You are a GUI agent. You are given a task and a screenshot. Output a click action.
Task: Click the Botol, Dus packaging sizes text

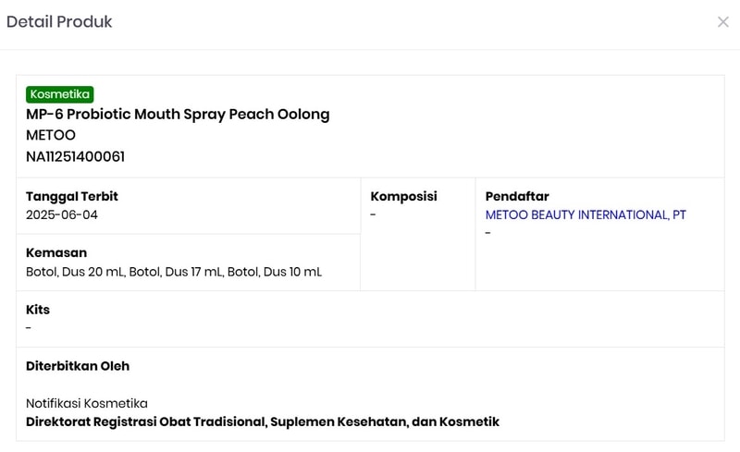pos(174,272)
